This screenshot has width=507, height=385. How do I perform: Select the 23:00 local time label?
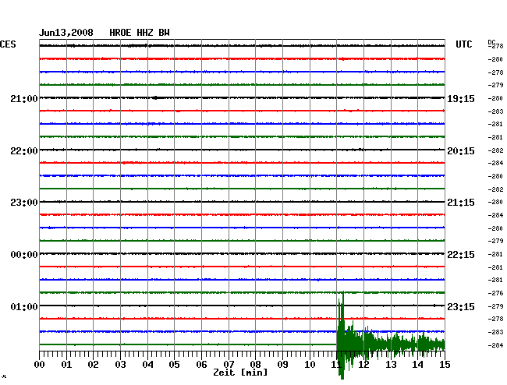pyautogui.click(x=24, y=203)
